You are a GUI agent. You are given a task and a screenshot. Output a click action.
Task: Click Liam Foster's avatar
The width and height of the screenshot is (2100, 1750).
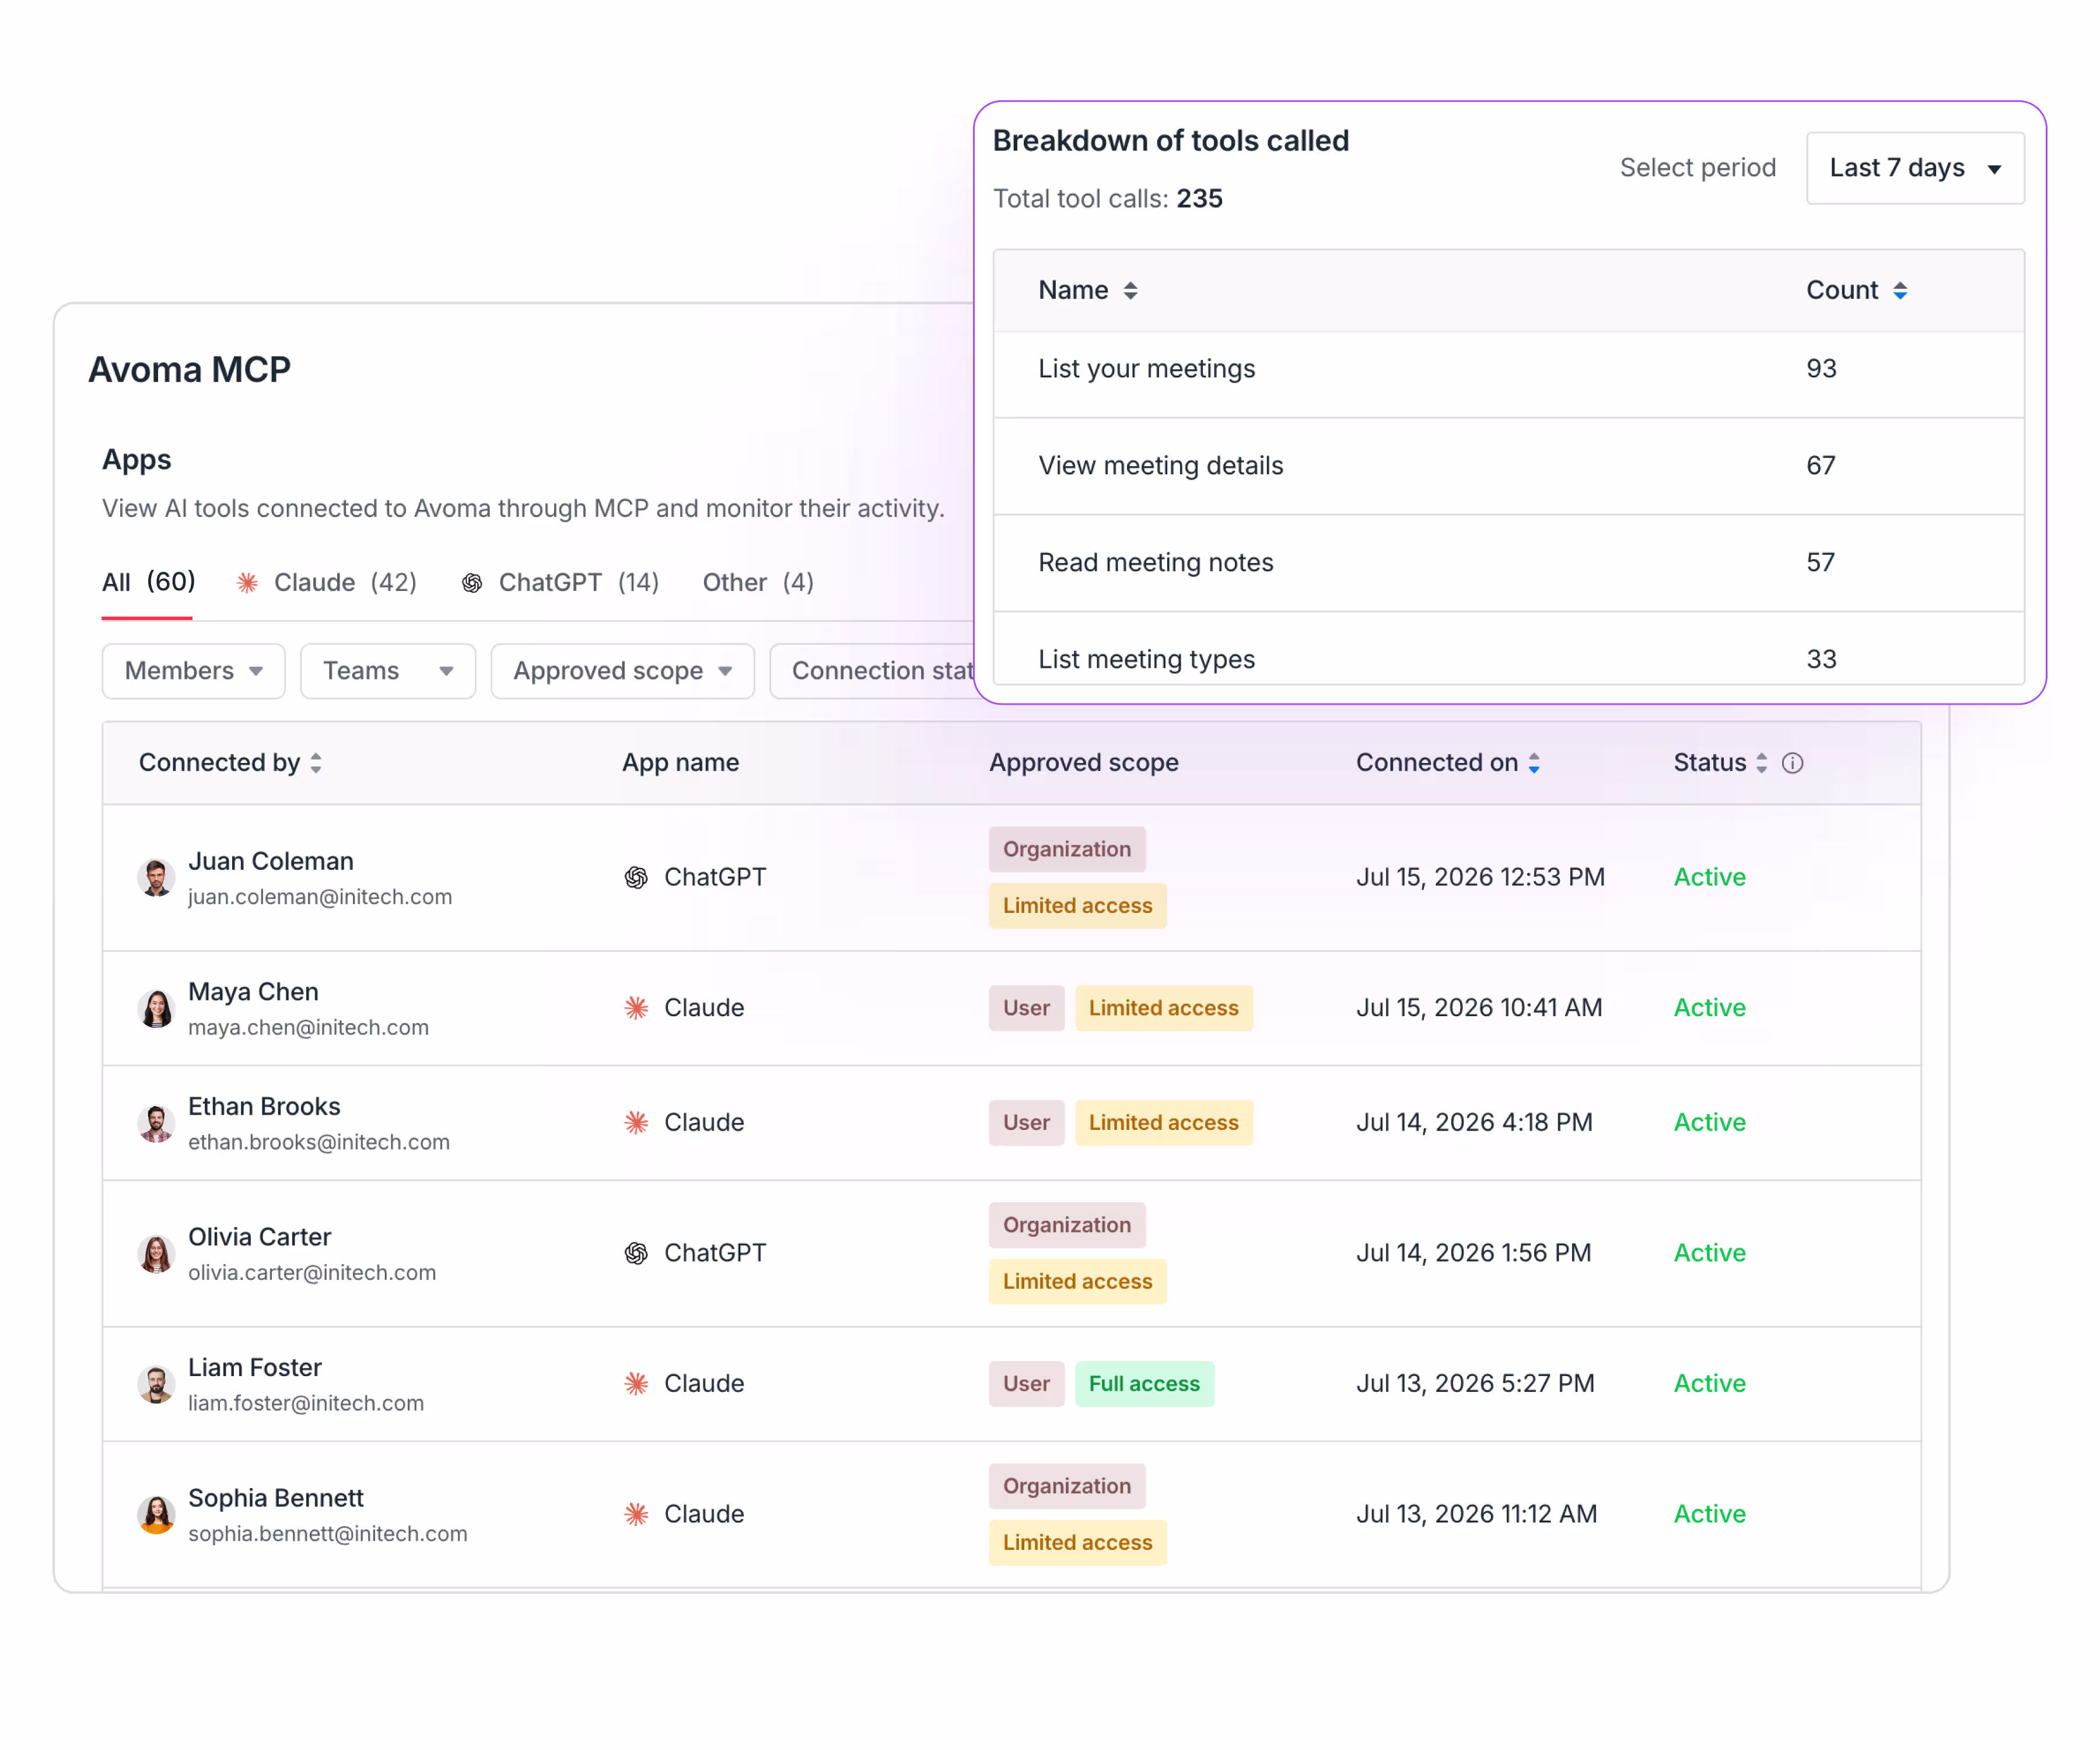point(156,1384)
